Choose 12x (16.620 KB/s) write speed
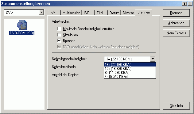Viewport: 194px width, 114px height. [x=130, y=69]
